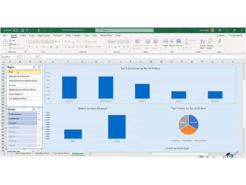
Task: Open the Data tab
Action: pos(68,36)
